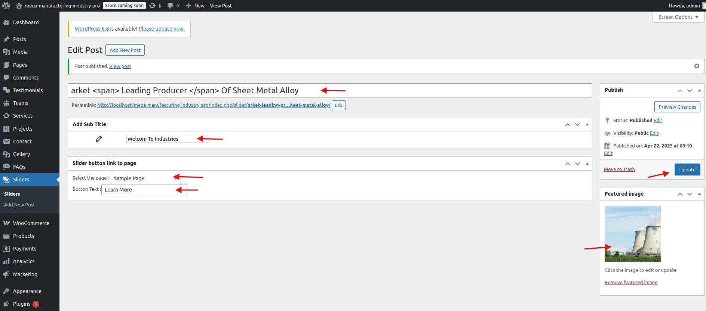
Task: Open the Select the page dropdown
Action: pos(146,178)
